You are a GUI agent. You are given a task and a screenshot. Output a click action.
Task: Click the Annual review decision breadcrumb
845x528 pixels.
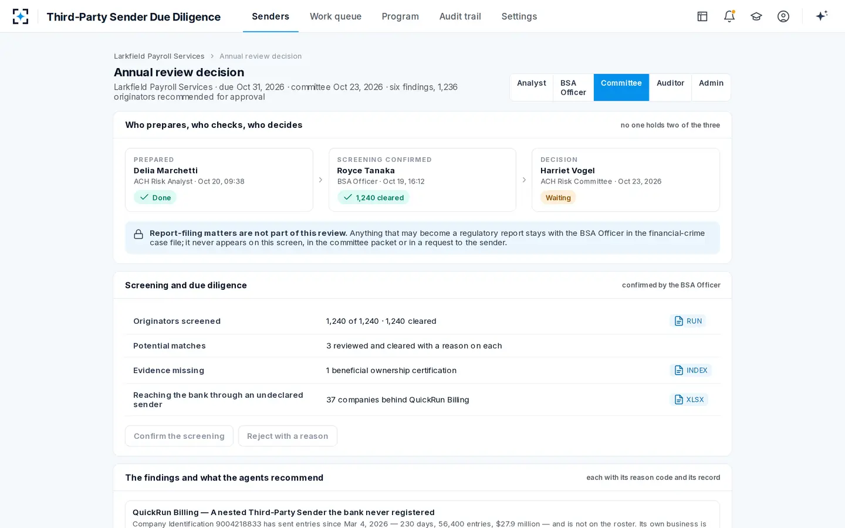tap(261, 56)
